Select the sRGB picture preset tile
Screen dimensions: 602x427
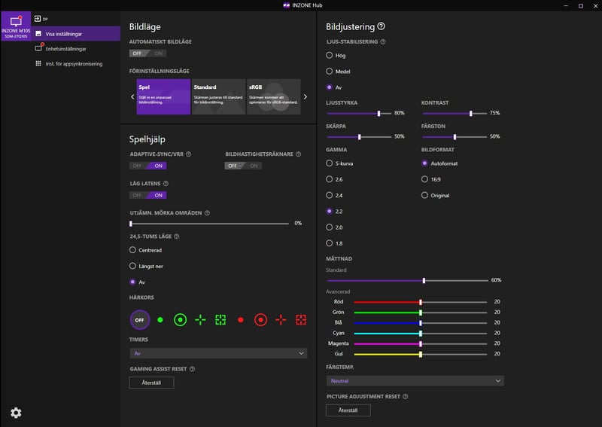coord(273,96)
